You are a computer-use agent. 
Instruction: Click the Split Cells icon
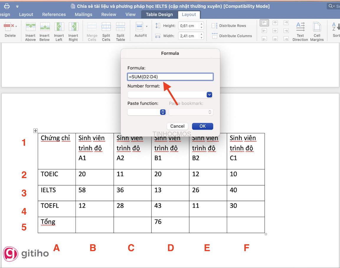106,27
